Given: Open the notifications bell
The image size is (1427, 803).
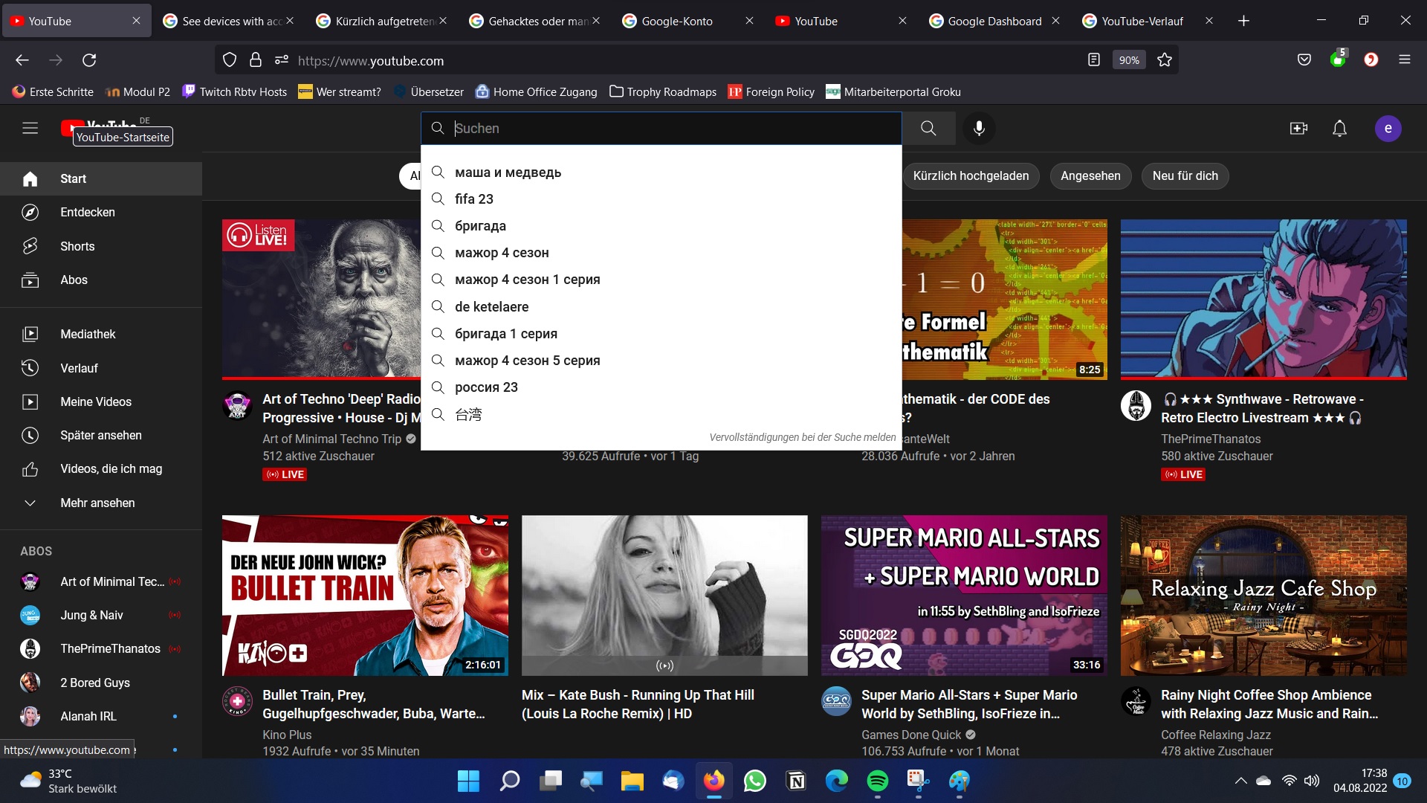Looking at the screenshot, I should coord(1339,128).
